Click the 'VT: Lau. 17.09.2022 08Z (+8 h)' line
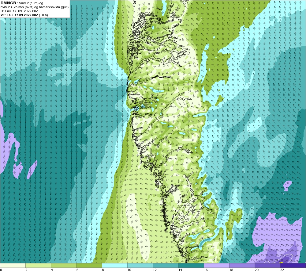This screenshot has height=272, width=306. point(24,15)
